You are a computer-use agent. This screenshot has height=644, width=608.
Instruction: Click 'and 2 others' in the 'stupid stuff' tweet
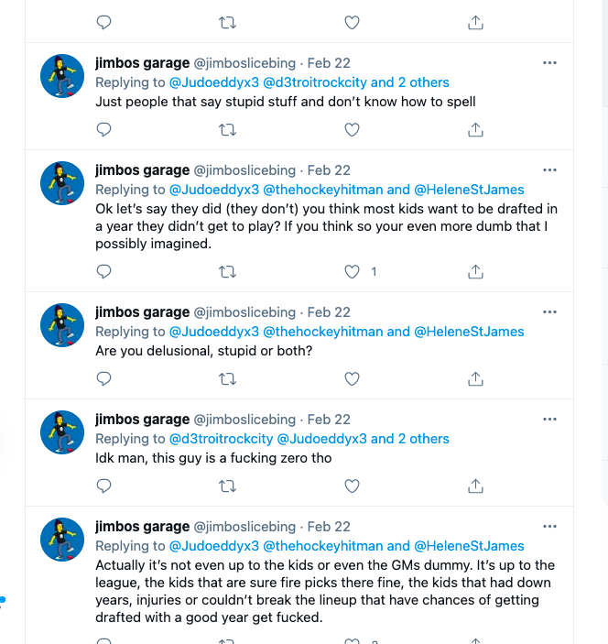coord(409,82)
